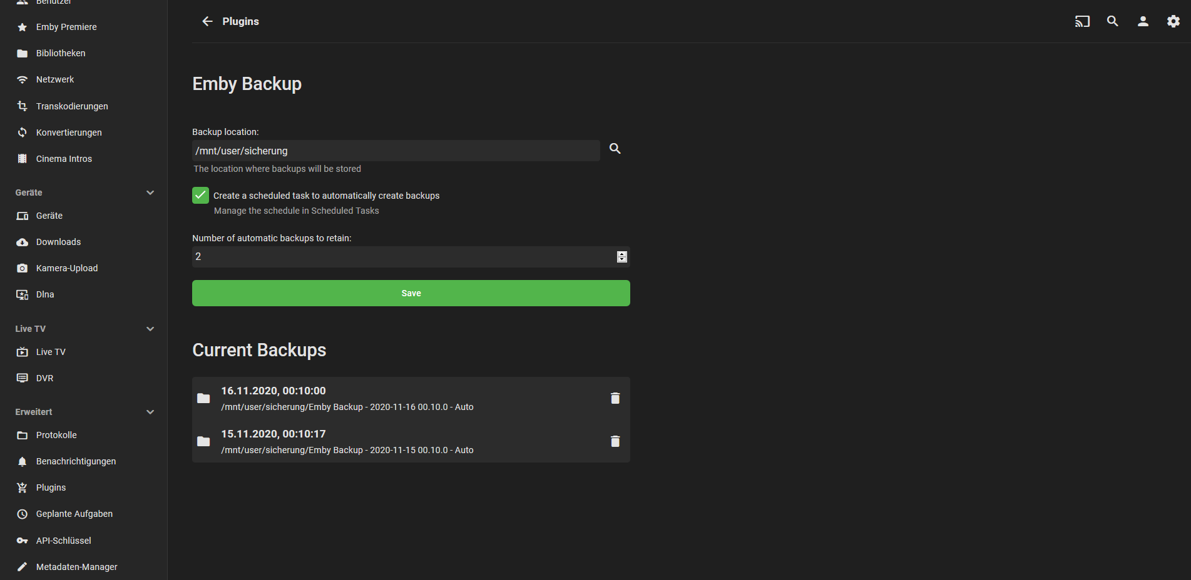Open the cast to device icon

(1082, 21)
